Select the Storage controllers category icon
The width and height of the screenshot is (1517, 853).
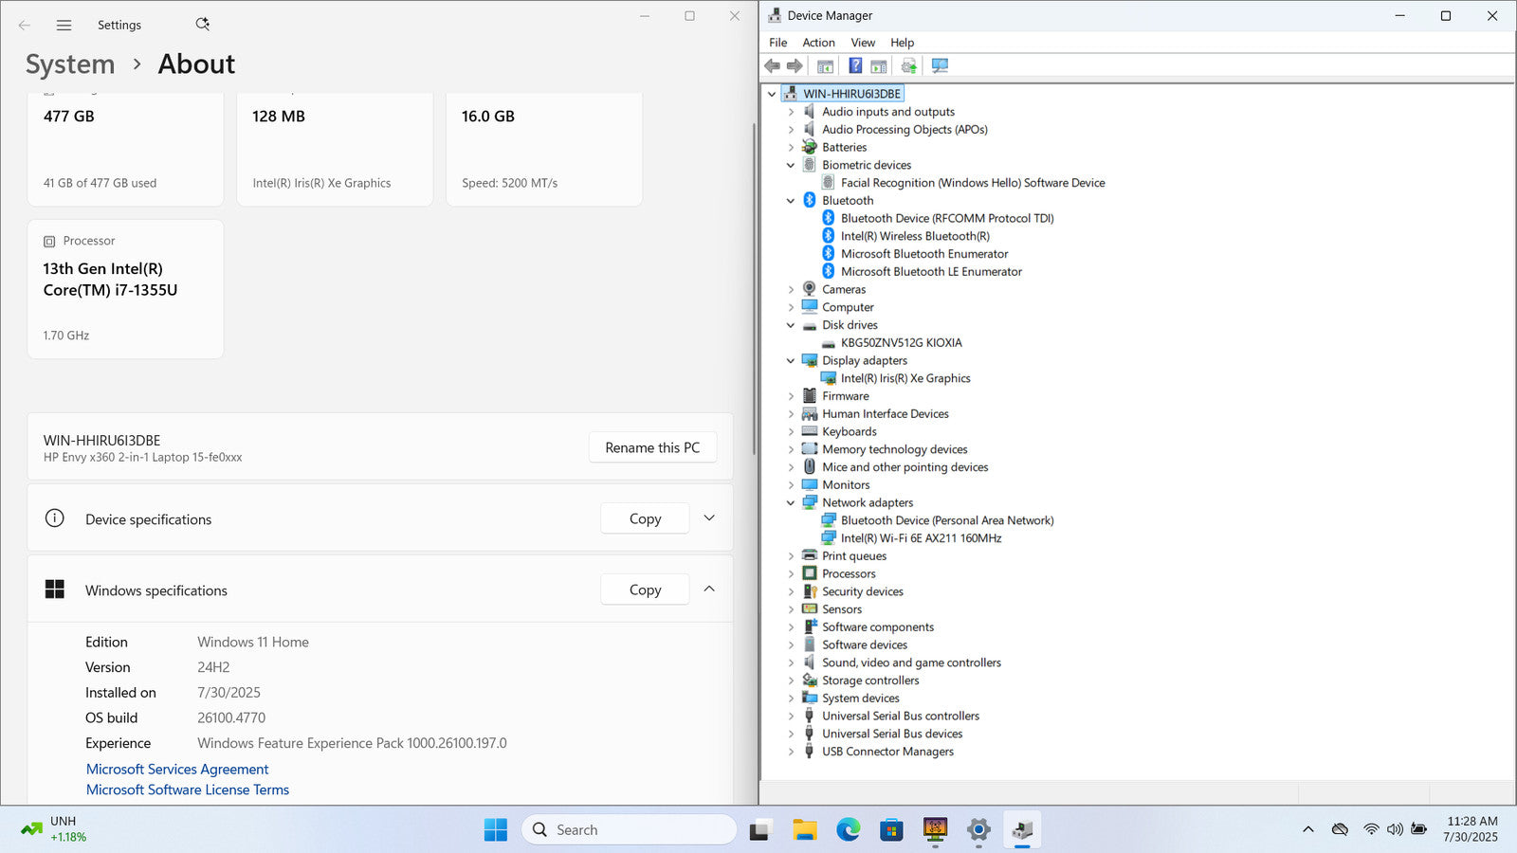pos(809,681)
